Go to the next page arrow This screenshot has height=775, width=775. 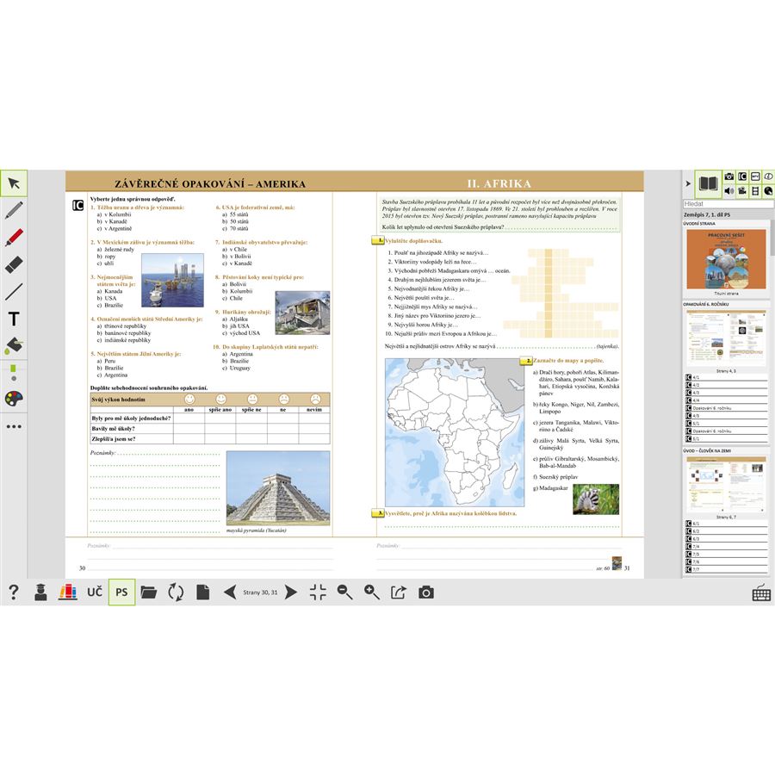pos(291,592)
